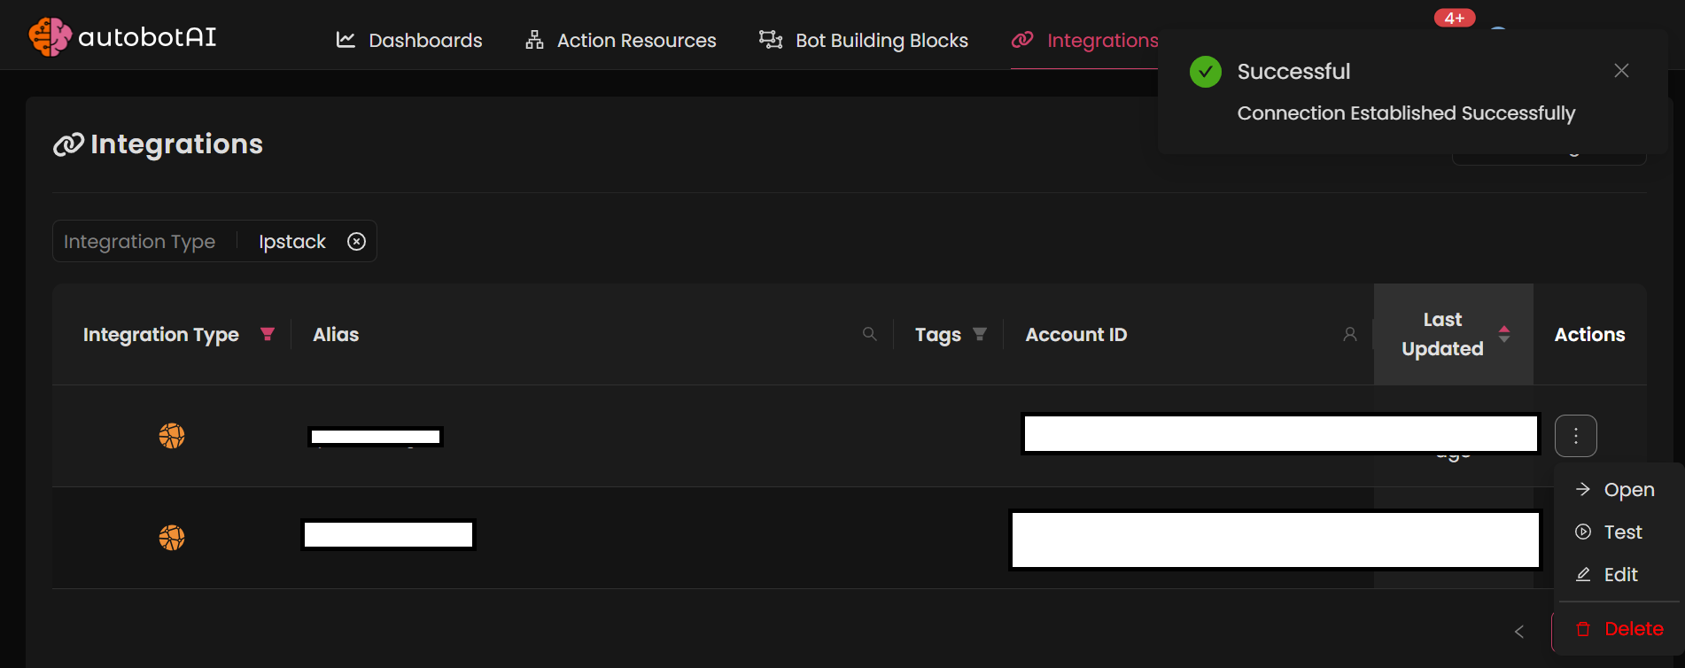Open the Dashboards tab

(x=409, y=41)
